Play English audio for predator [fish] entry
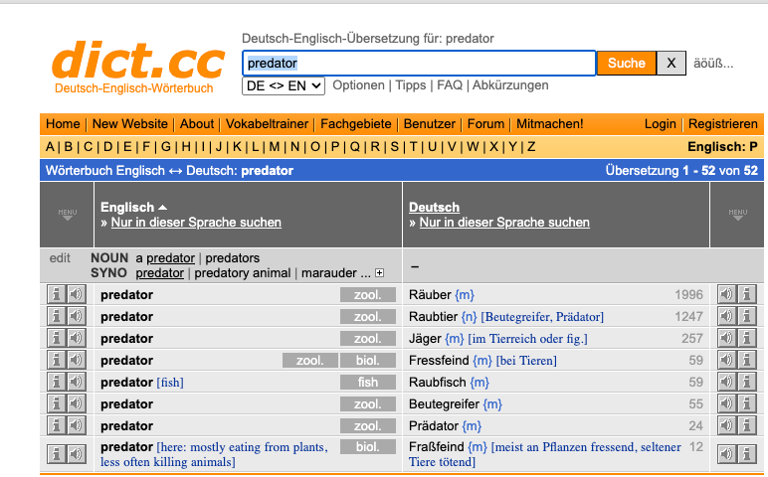 76,382
